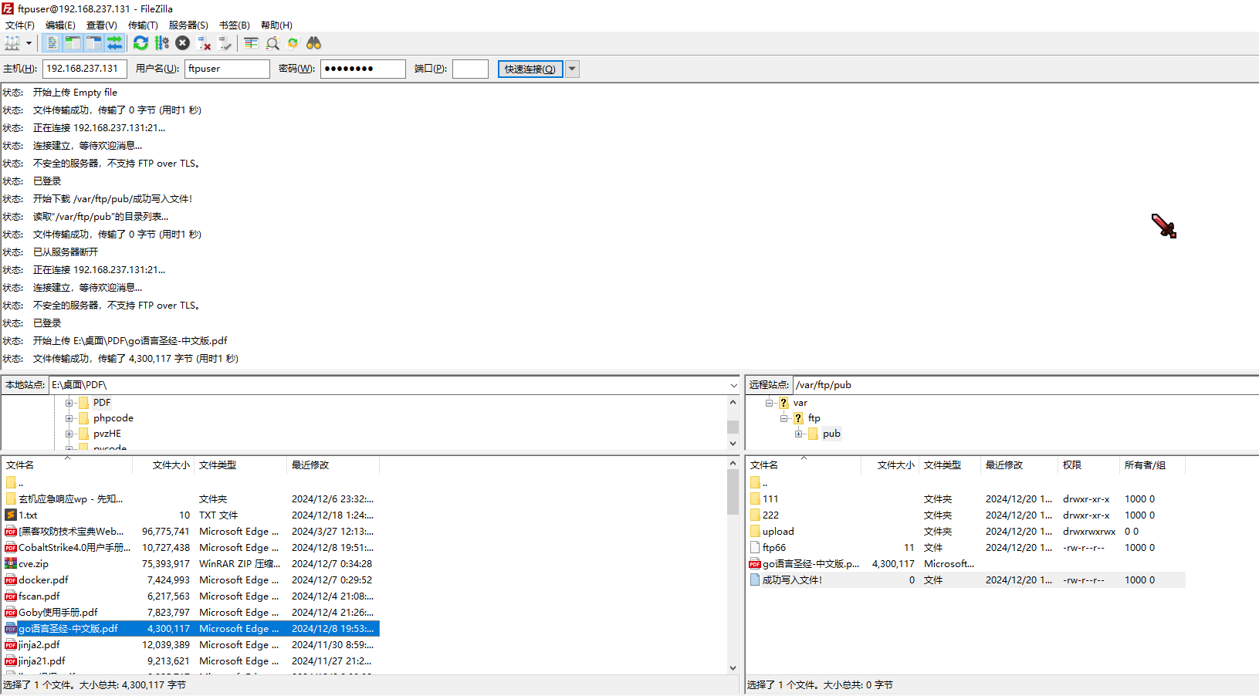Click the cancel current operation icon
Viewport: 1259px width, 696px height.
182,43
